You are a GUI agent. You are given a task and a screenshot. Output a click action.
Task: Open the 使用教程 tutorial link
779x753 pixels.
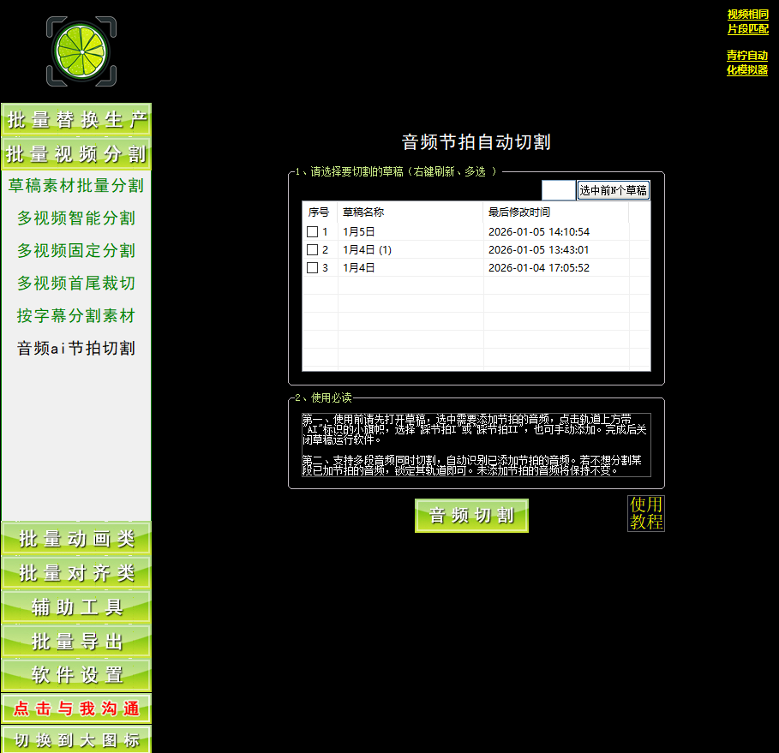646,513
